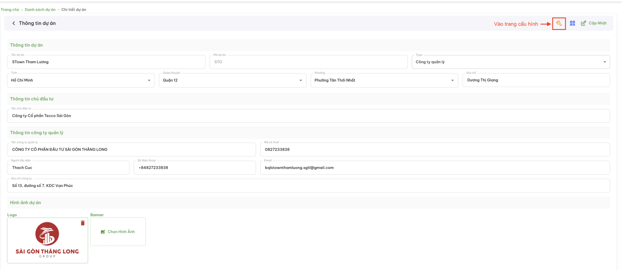The image size is (622, 270).
Task: Open the Trang chủ breadcrumb link
Action: [x=10, y=10]
